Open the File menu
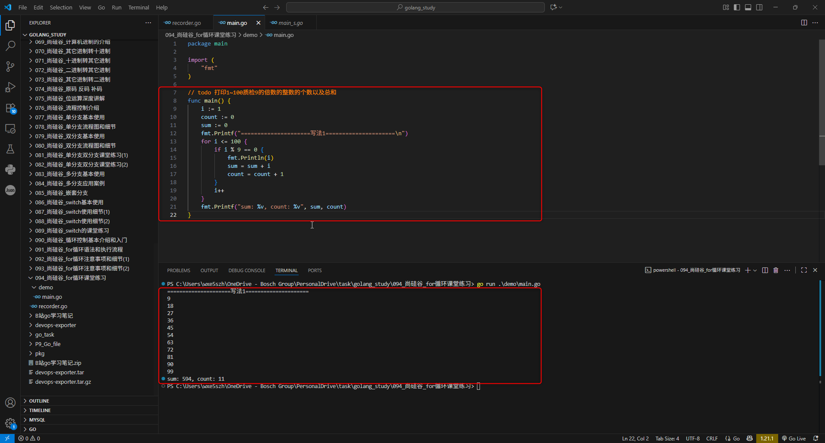The width and height of the screenshot is (825, 443). (23, 7)
